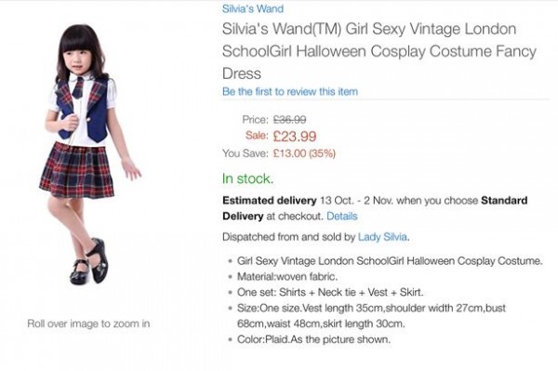Click the 'Estimated delivery' bold label
This screenshot has height=371, width=558.
(x=270, y=201)
